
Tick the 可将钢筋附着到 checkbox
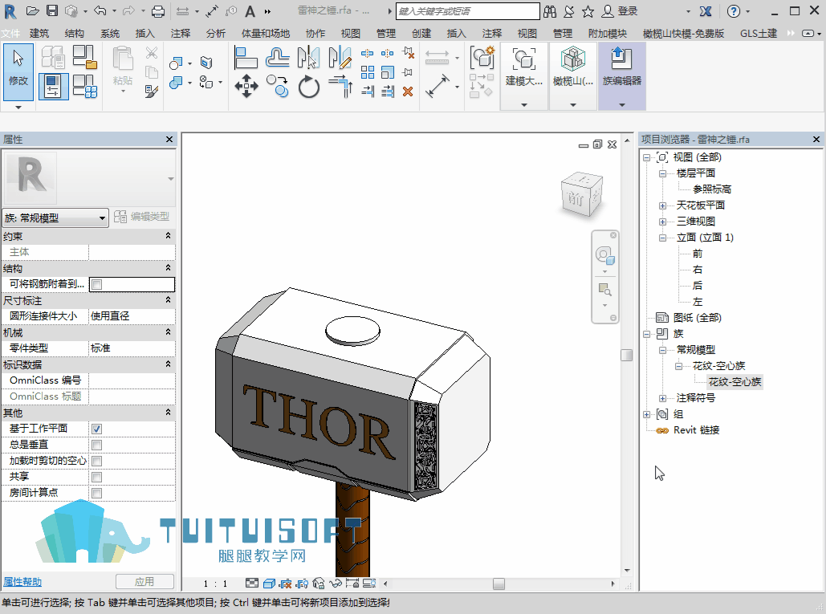96,285
